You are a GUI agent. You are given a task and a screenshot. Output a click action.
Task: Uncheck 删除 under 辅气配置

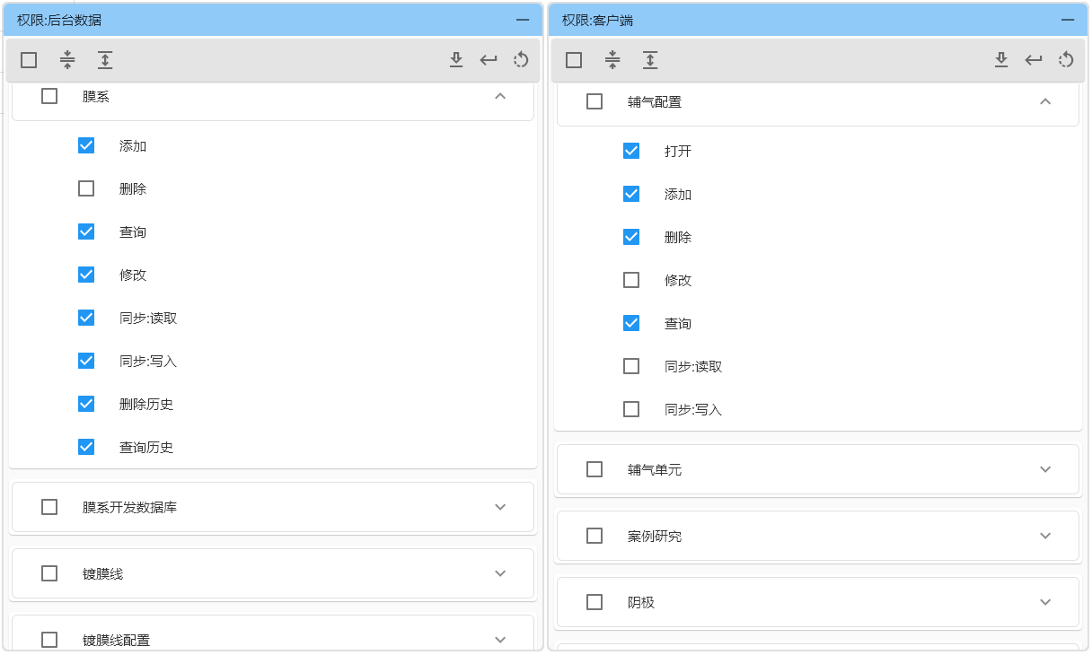pyautogui.click(x=631, y=237)
